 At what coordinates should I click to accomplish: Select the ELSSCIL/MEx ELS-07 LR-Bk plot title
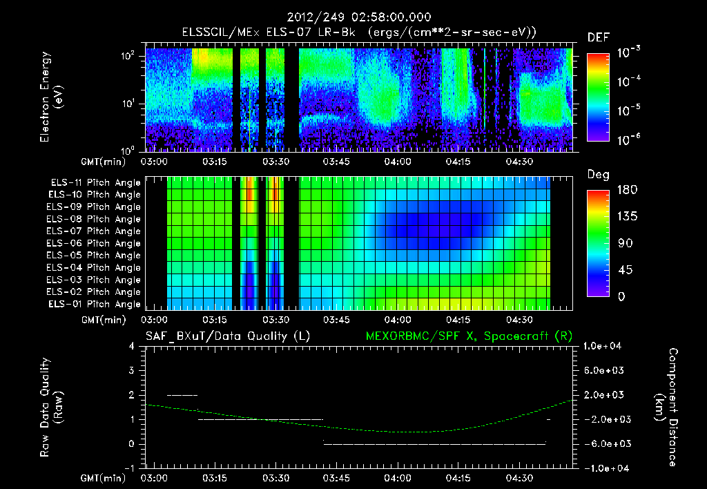point(359,32)
